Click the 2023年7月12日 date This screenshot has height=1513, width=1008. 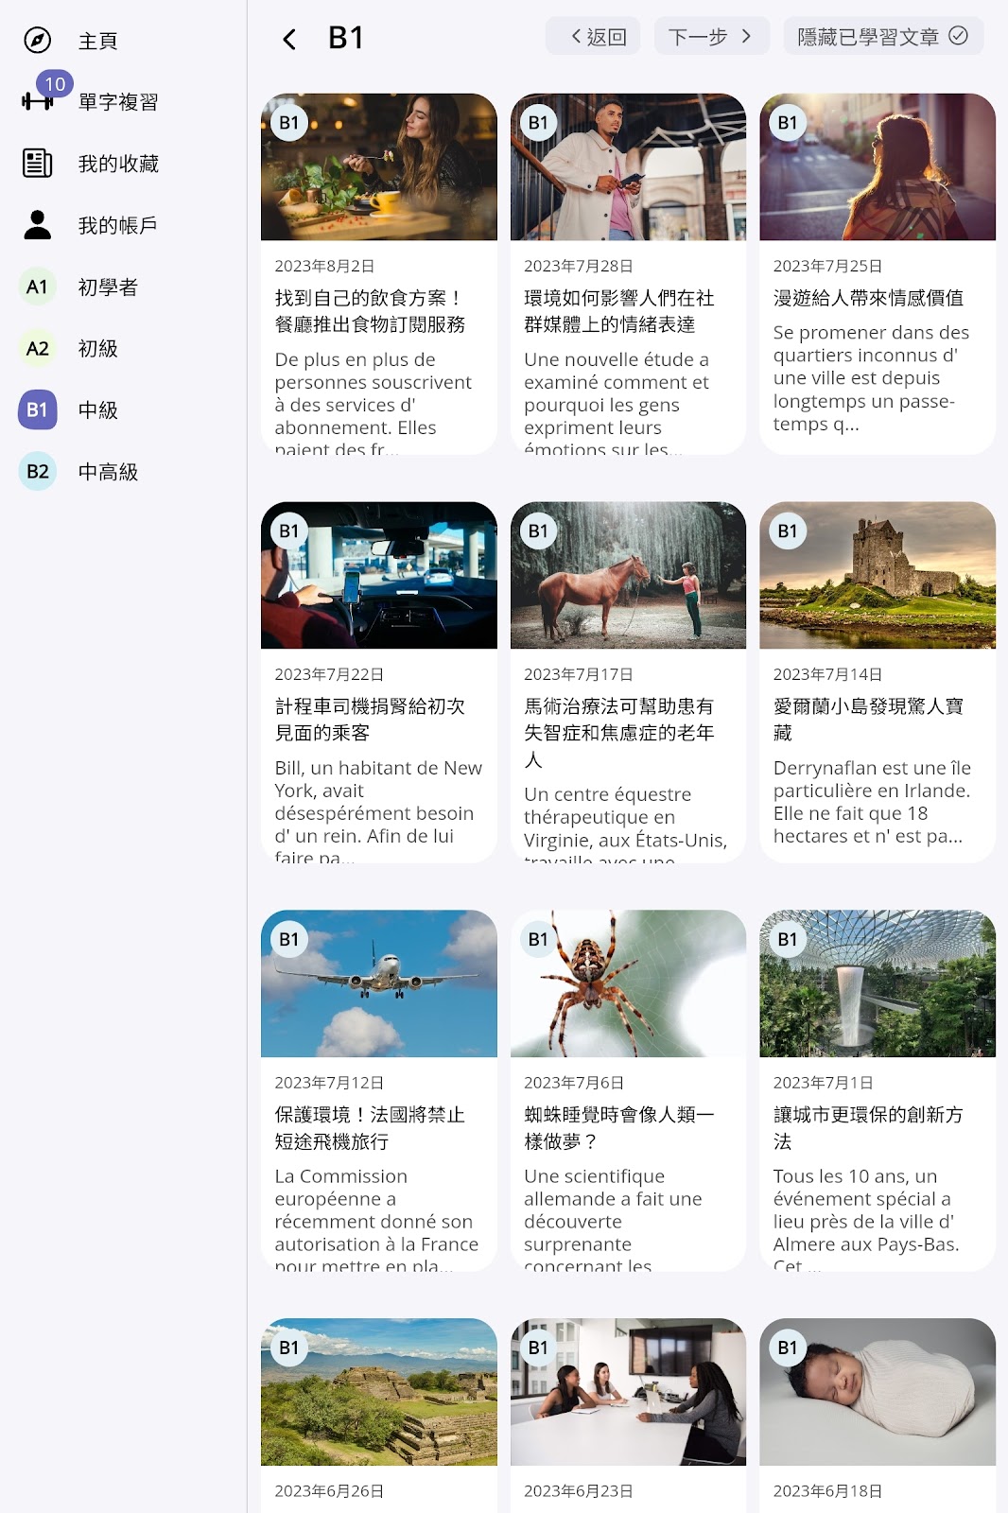point(329,1083)
